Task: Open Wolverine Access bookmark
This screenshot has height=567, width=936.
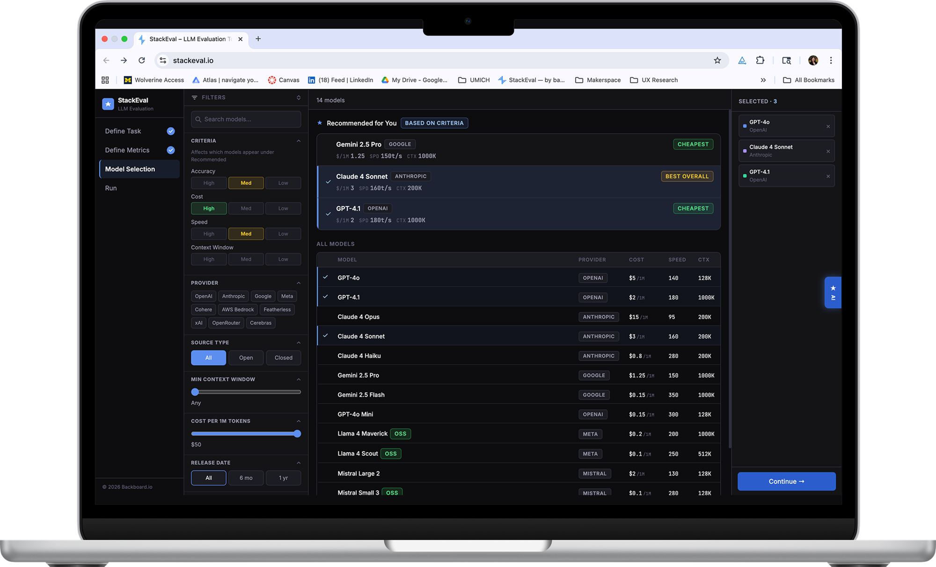Action: pos(154,80)
